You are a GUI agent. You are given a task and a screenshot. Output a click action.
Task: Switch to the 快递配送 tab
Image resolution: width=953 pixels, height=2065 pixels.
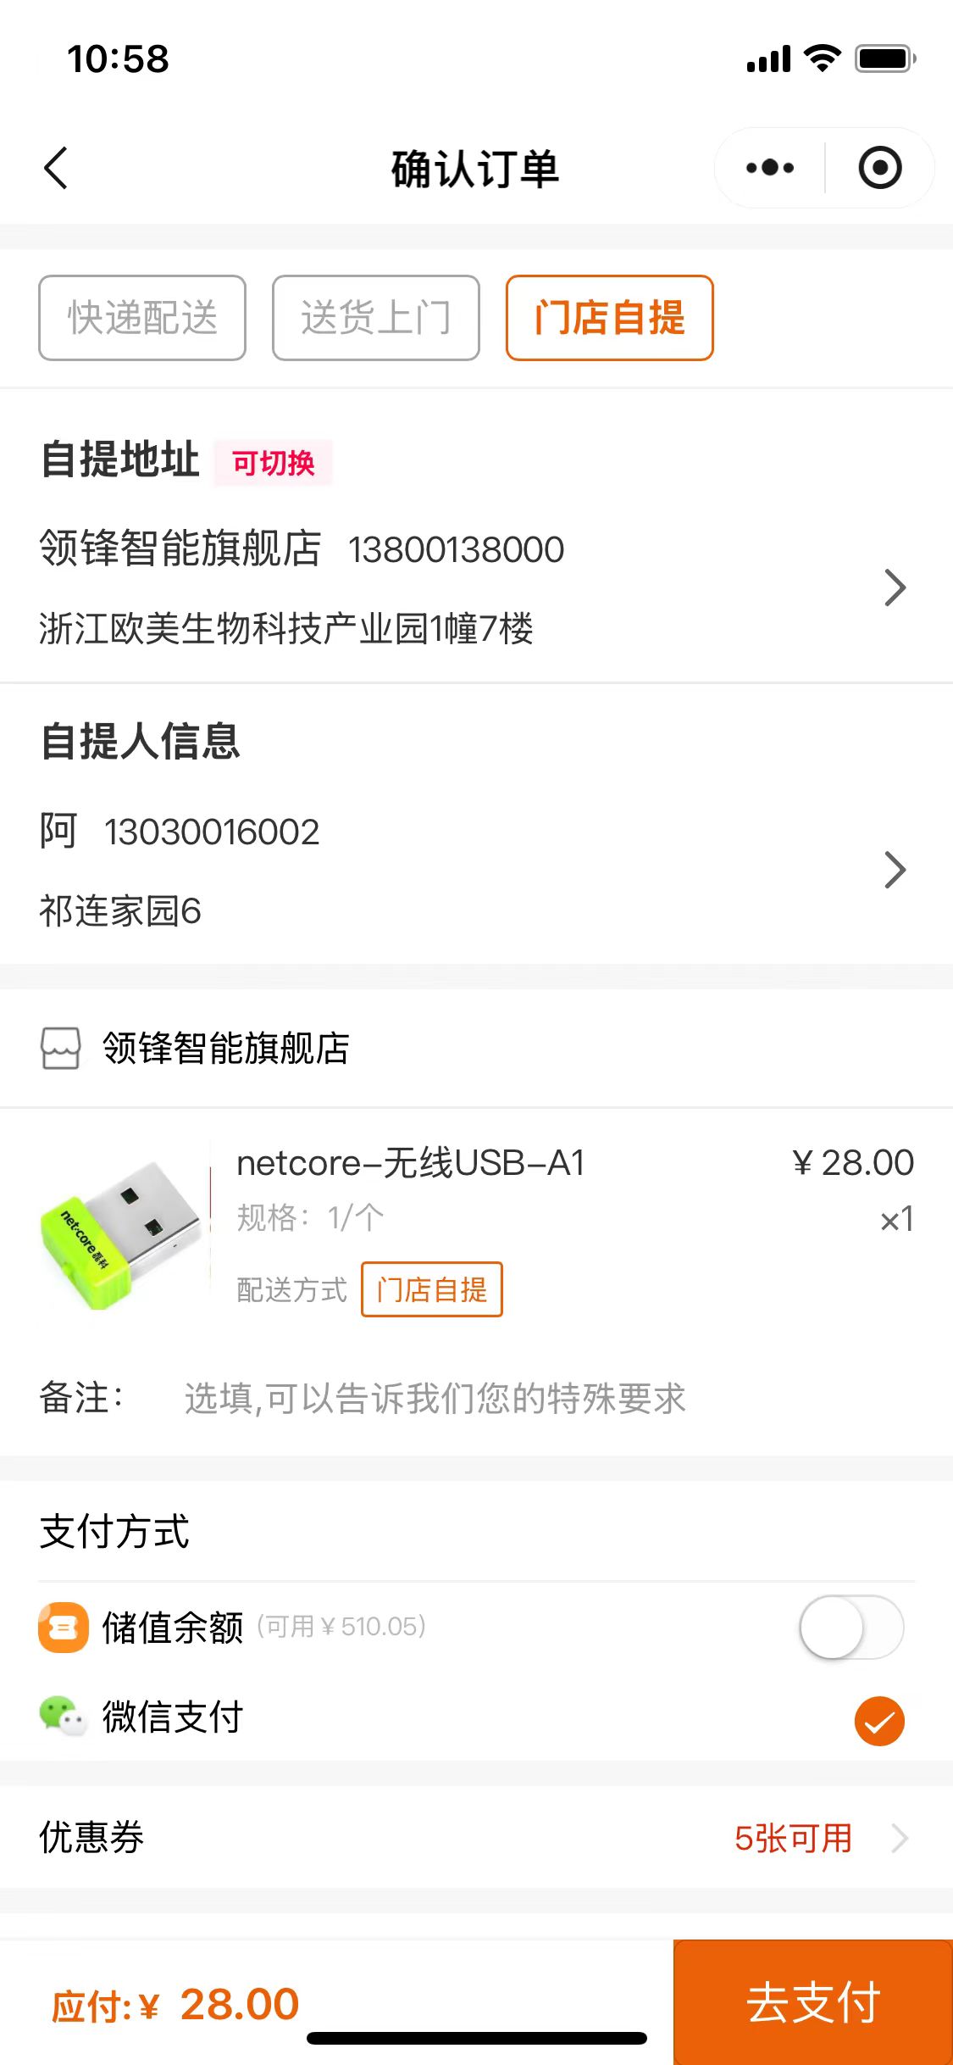click(142, 318)
